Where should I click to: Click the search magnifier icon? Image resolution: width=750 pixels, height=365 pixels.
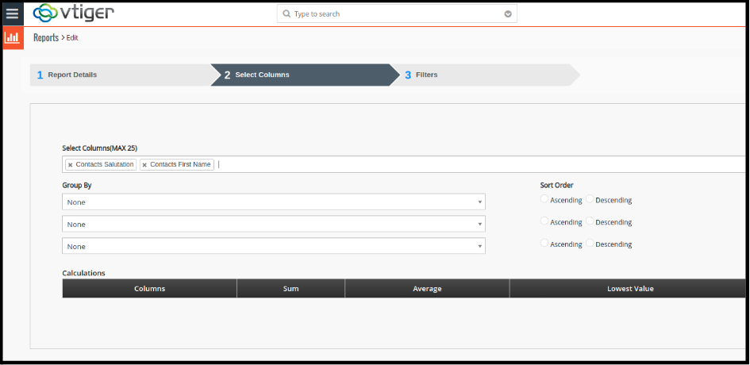tap(286, 14)
